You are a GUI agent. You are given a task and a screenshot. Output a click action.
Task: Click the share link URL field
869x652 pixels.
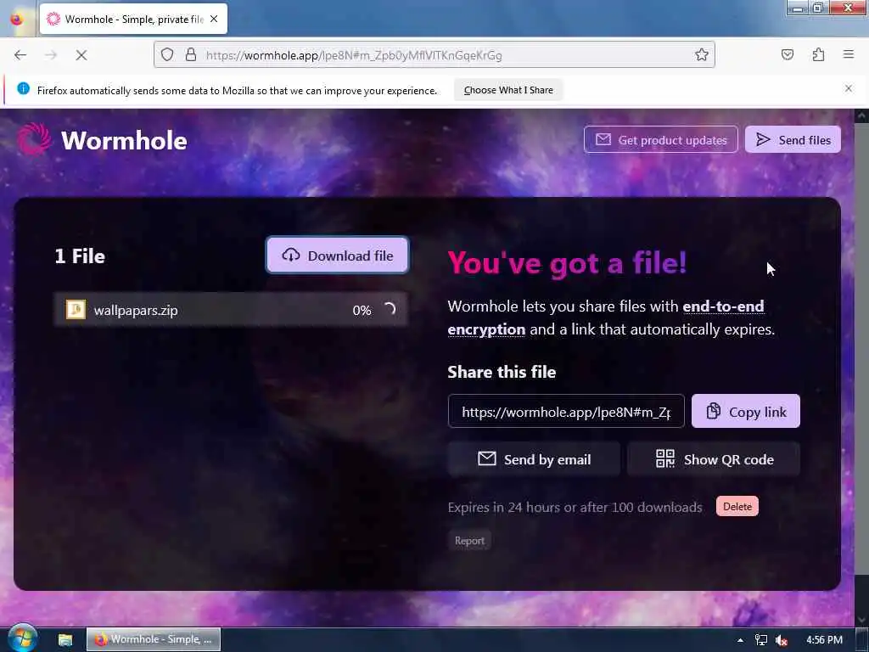pyautogui.click(x=566, y=412)
